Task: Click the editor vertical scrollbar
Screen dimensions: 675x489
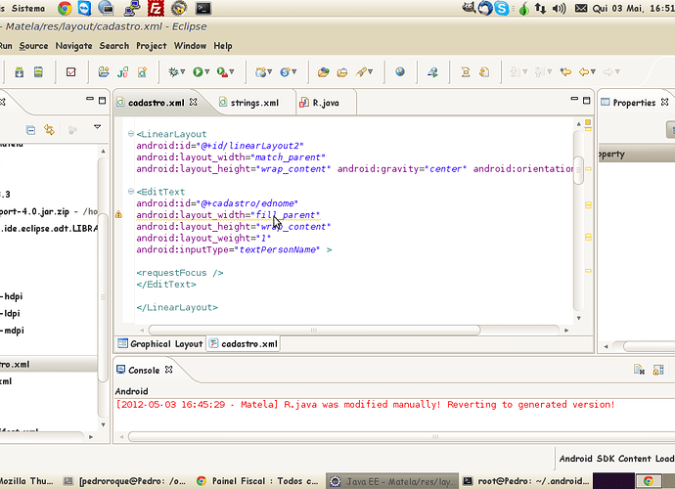Action: [578, 166]
